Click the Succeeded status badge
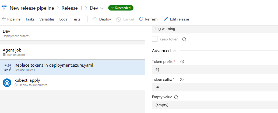 pos(121,8)
